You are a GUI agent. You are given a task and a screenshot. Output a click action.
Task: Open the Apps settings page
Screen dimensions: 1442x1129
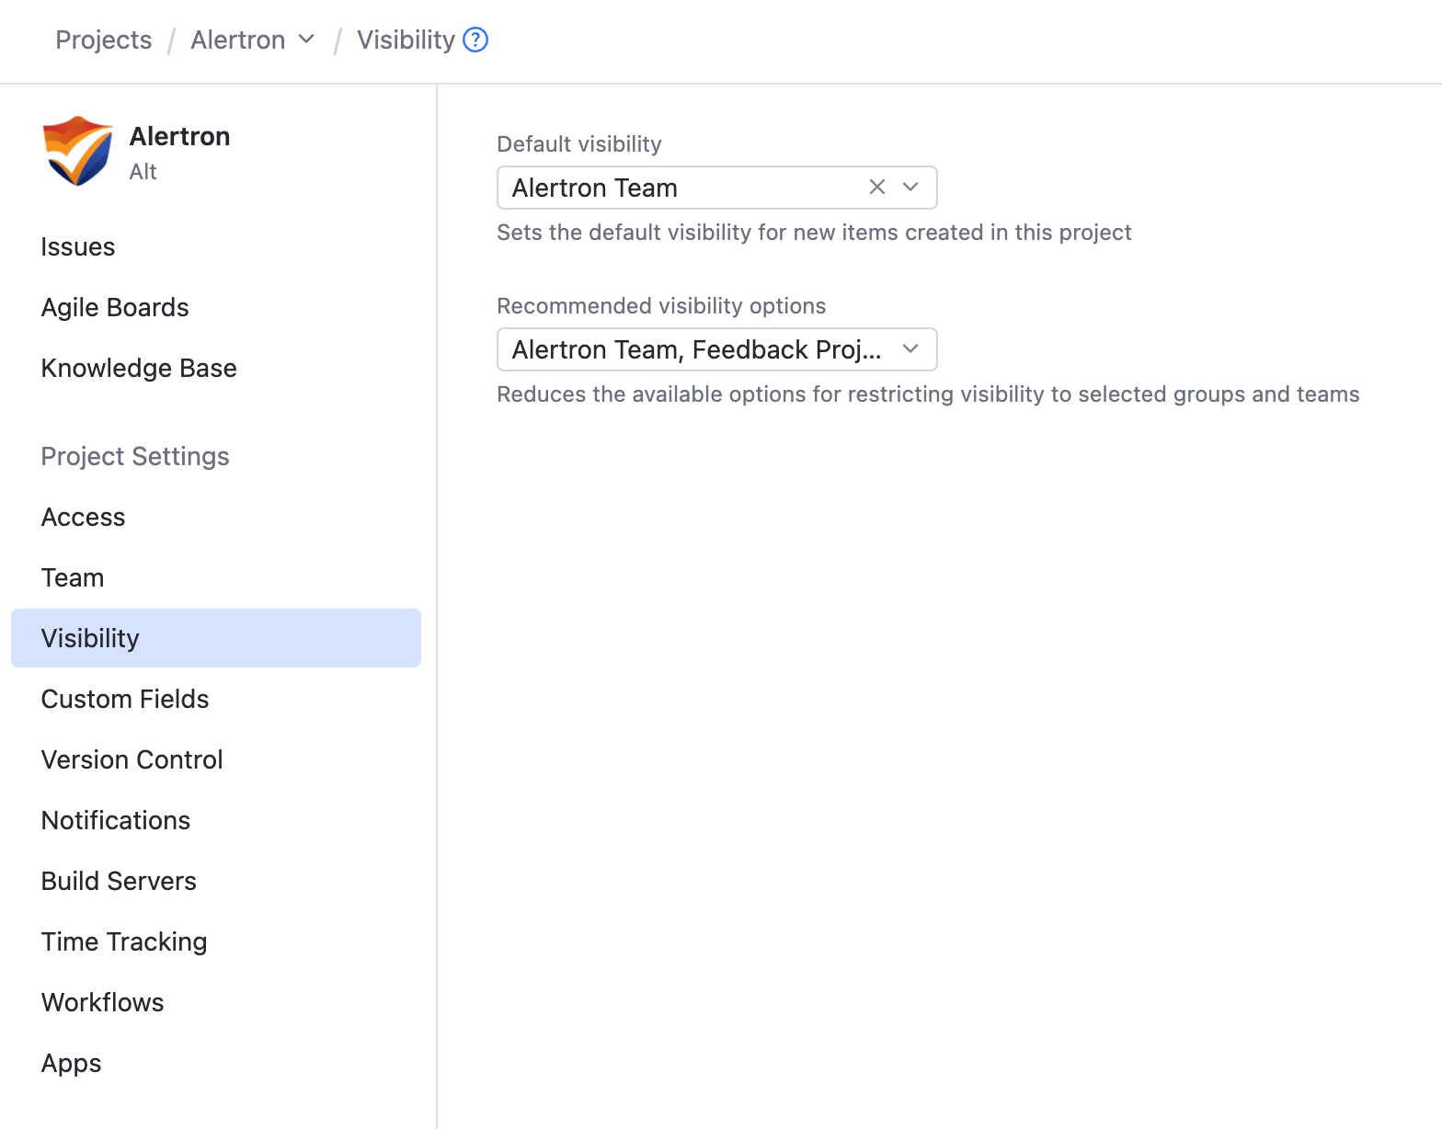[72, 1063]
